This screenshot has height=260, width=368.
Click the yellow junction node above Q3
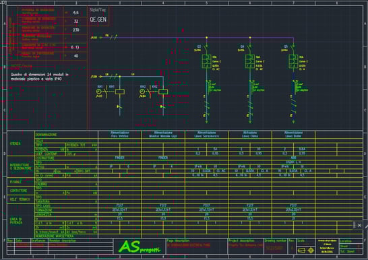coord(206,38)
